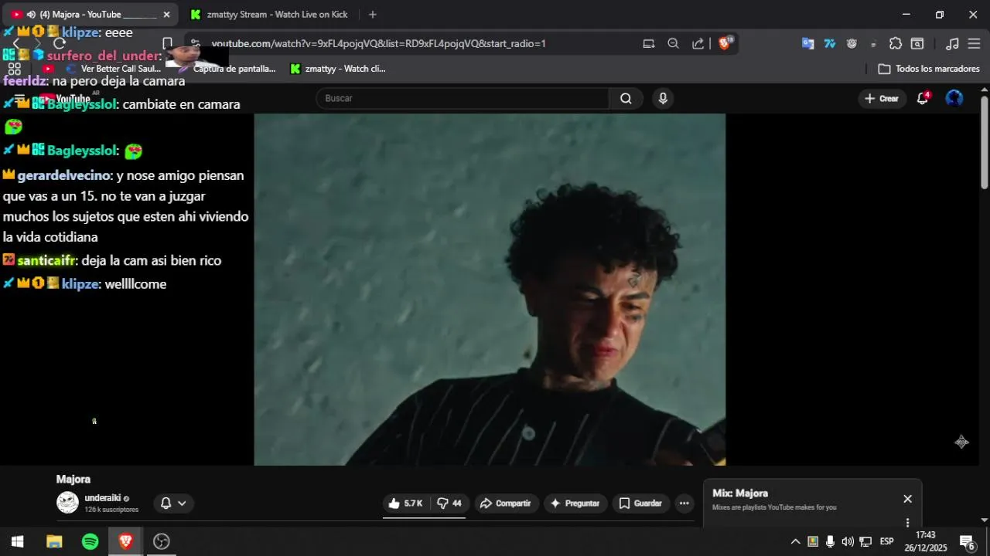This screenshot has width=990, height=556.
Task: Click gerardelvecino username in chat overlay
Action: point(64,175)
